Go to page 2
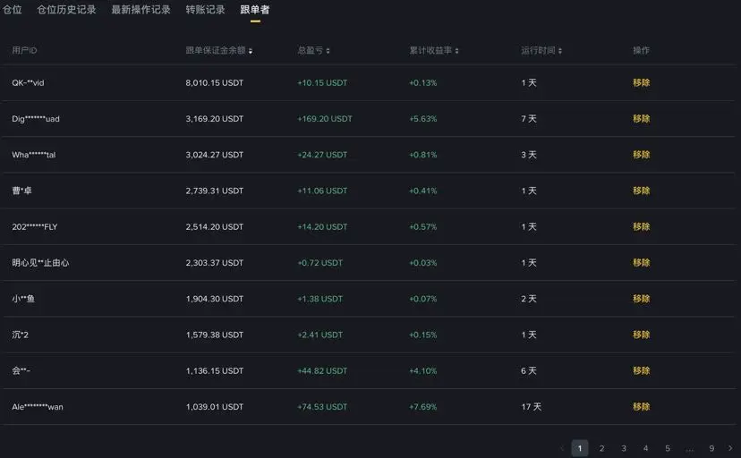The image size is (741, 458). pyautogui.click(x=601, y=448)
